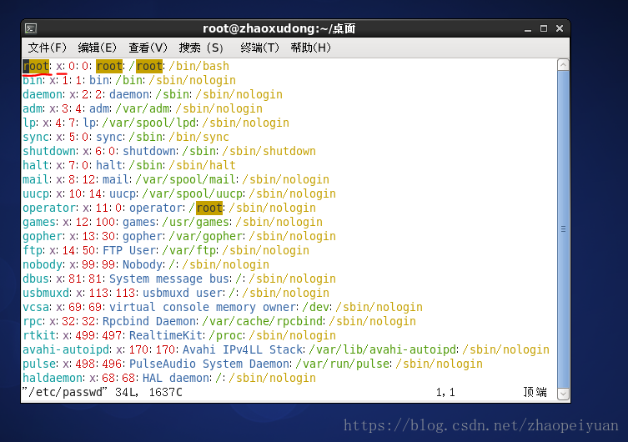The height and width of the screenshot is (442, 628).
Task: Click 'bin' username at start of second line
Action: pos(33,80)
